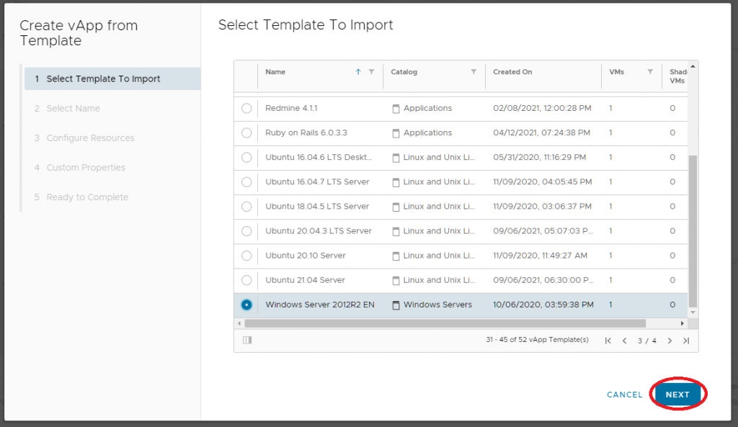This screenshot has width=738, height=427.
Task: Go to the previous page of templates
Action: [x=625, y=341]
